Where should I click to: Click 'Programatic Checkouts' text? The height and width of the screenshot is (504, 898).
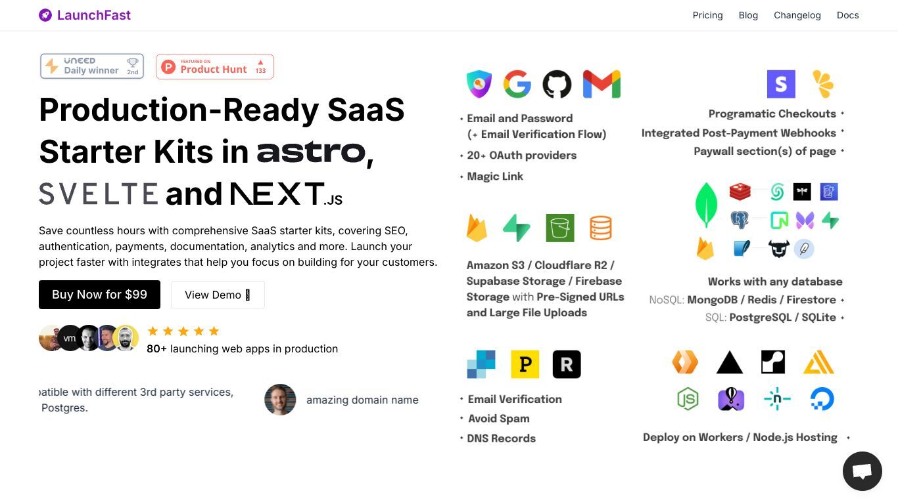[772, 114]
